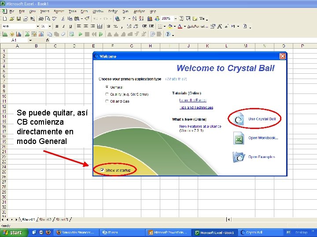Click the What's this? link

pos(176,79)
